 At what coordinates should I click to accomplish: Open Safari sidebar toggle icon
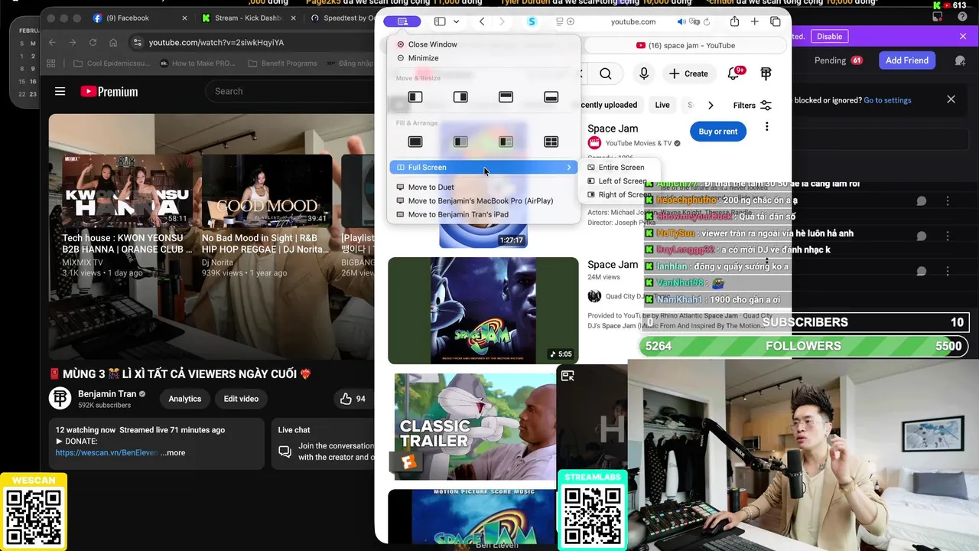(440, 21)
